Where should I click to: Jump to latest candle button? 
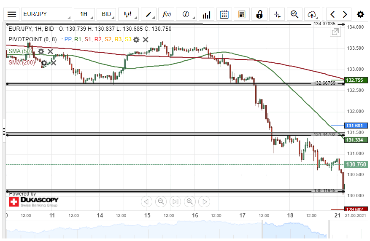pyautogui.click(x=176, y=202)
